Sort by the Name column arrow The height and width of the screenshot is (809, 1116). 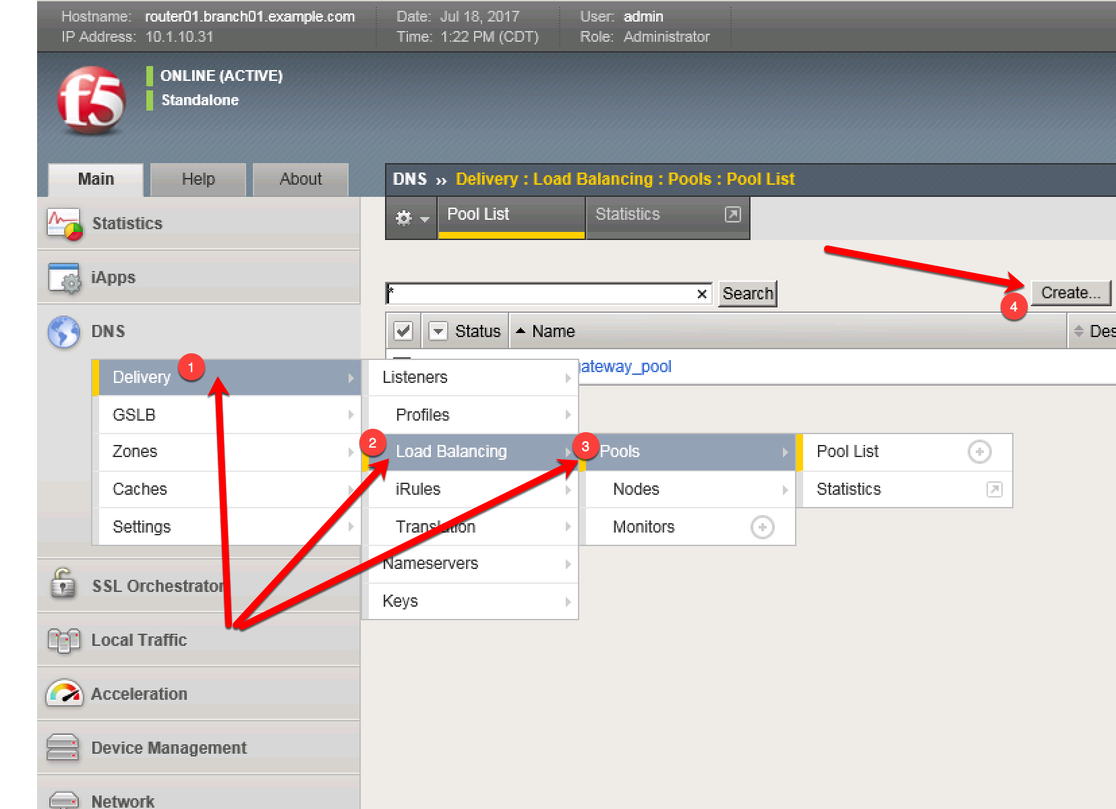coord(520,331)
